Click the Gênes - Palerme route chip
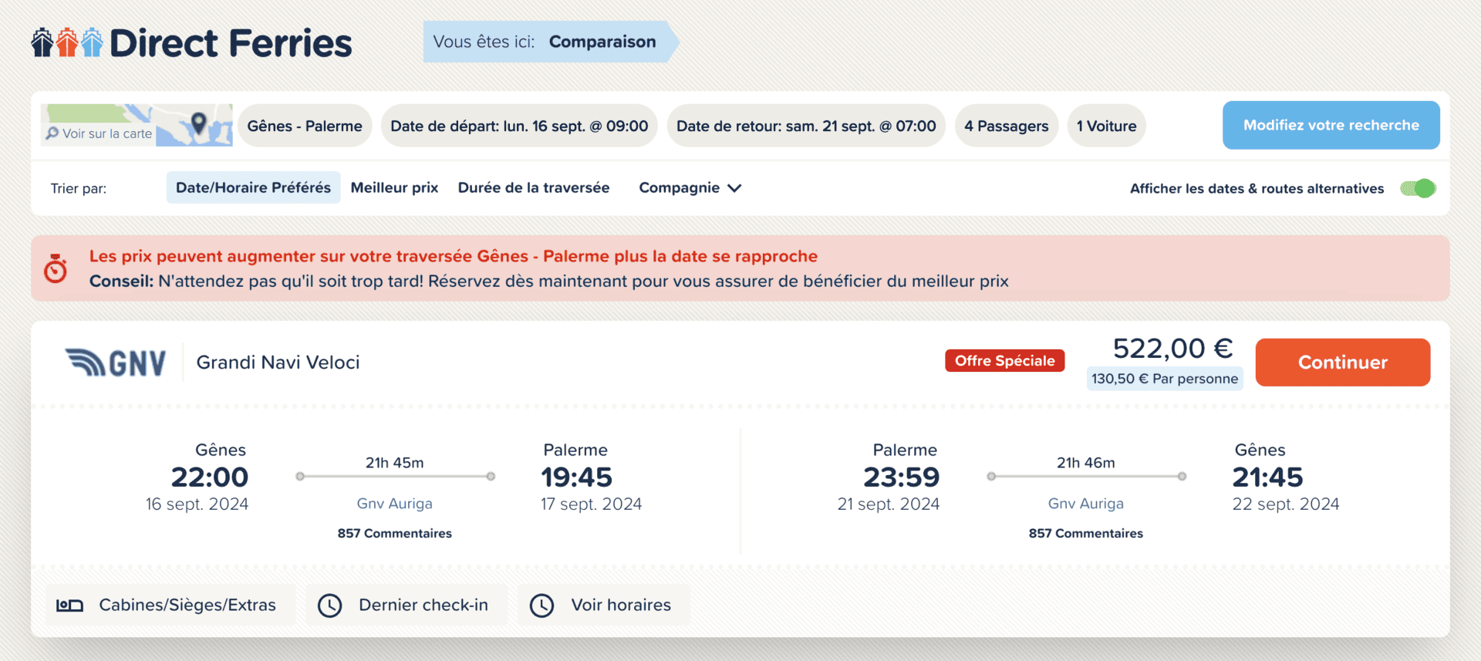The image size is (1481, 661). (x=305, y=126)
